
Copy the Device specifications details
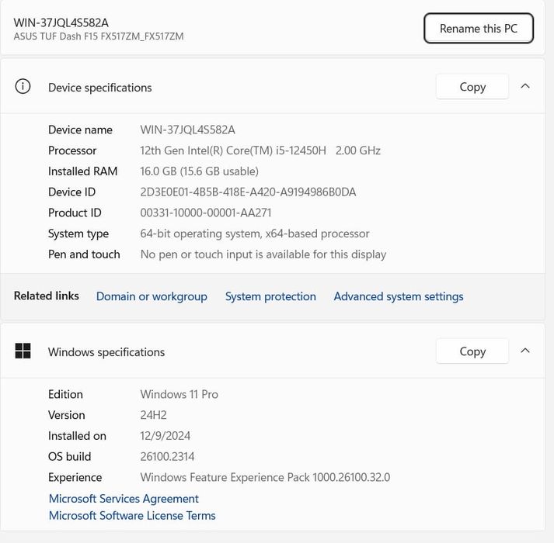(x=472, y=87)
